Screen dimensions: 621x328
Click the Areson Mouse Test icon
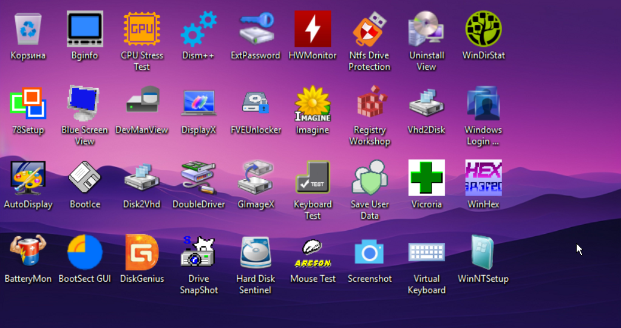[x=313, y=253]
